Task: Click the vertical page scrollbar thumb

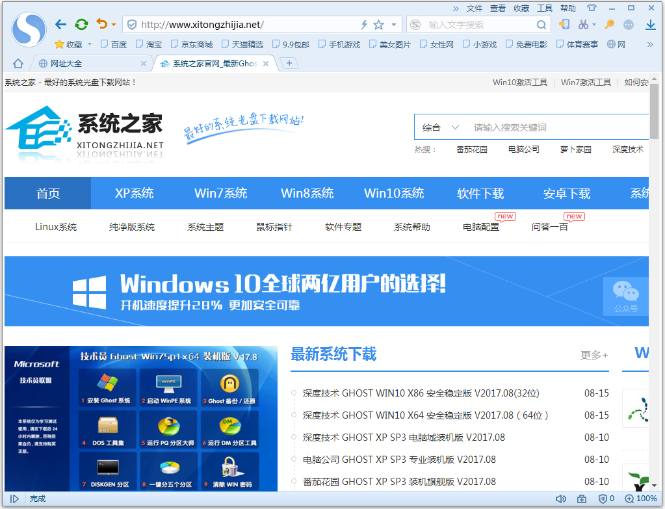Action: pyautogui.click(x=654, y=112)
